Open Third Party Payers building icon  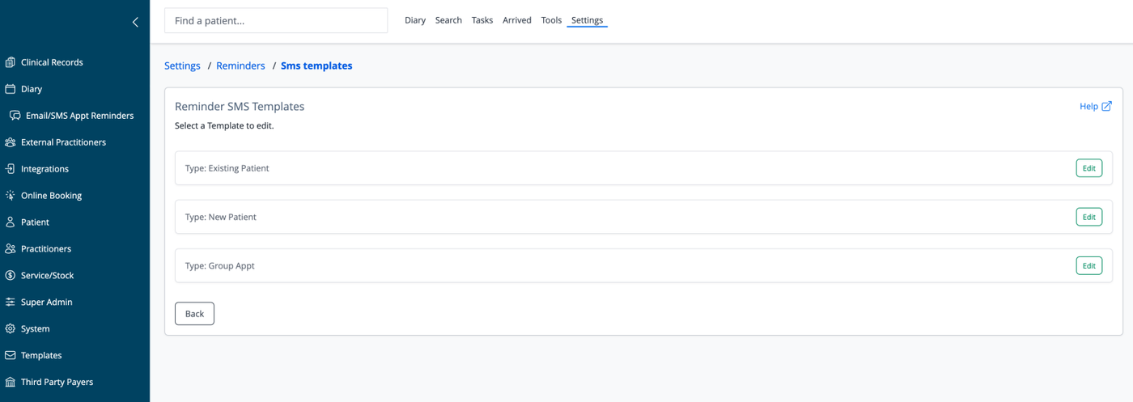pyautogui.click(x=11, y=383)
